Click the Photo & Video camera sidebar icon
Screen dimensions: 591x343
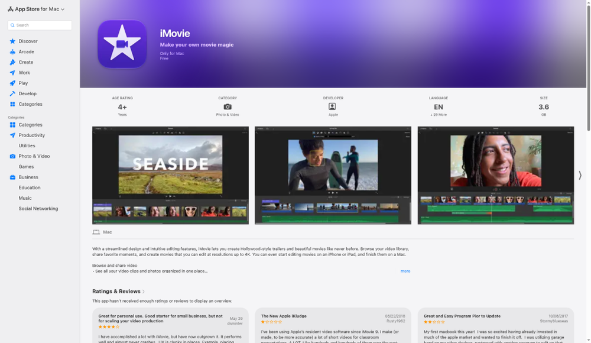coord(12,156)
